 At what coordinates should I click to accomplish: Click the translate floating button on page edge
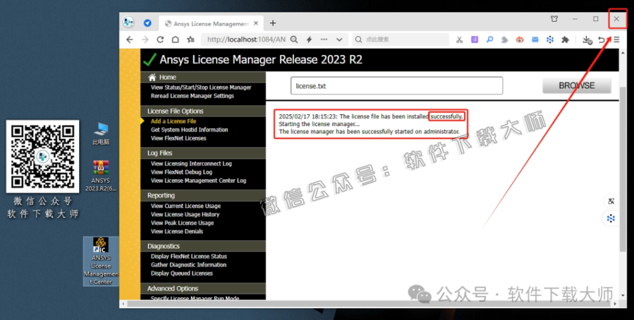[611, 201]
